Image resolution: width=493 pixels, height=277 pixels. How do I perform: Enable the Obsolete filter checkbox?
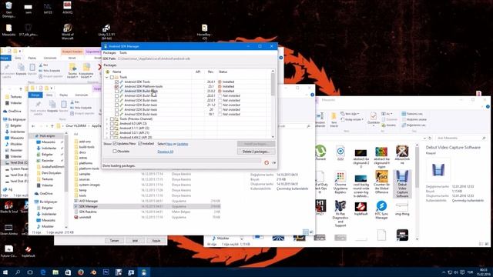(x=115, y=152)
